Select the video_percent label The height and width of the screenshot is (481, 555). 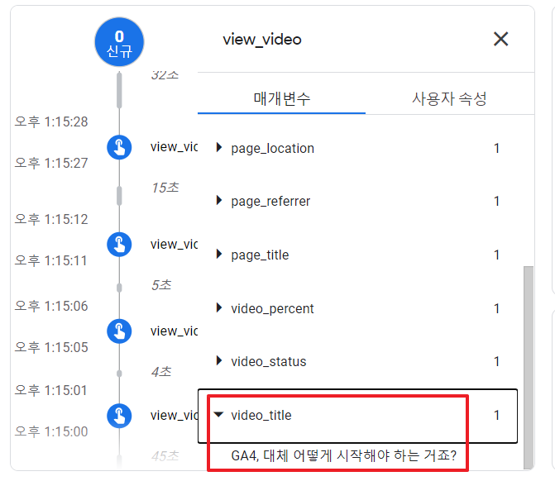272,309
